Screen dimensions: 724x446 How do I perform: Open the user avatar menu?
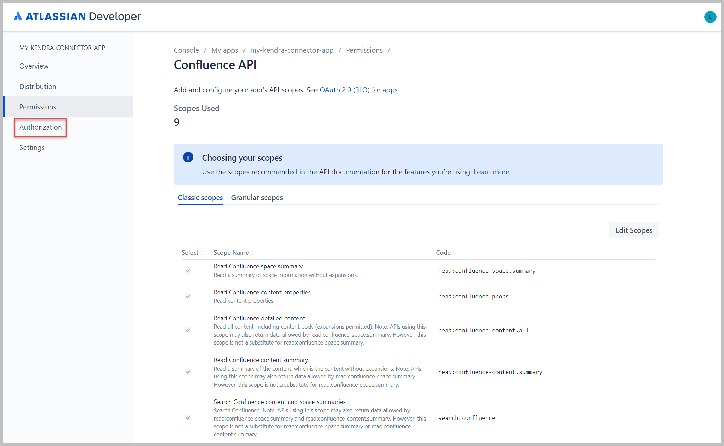tap(710, 17)
